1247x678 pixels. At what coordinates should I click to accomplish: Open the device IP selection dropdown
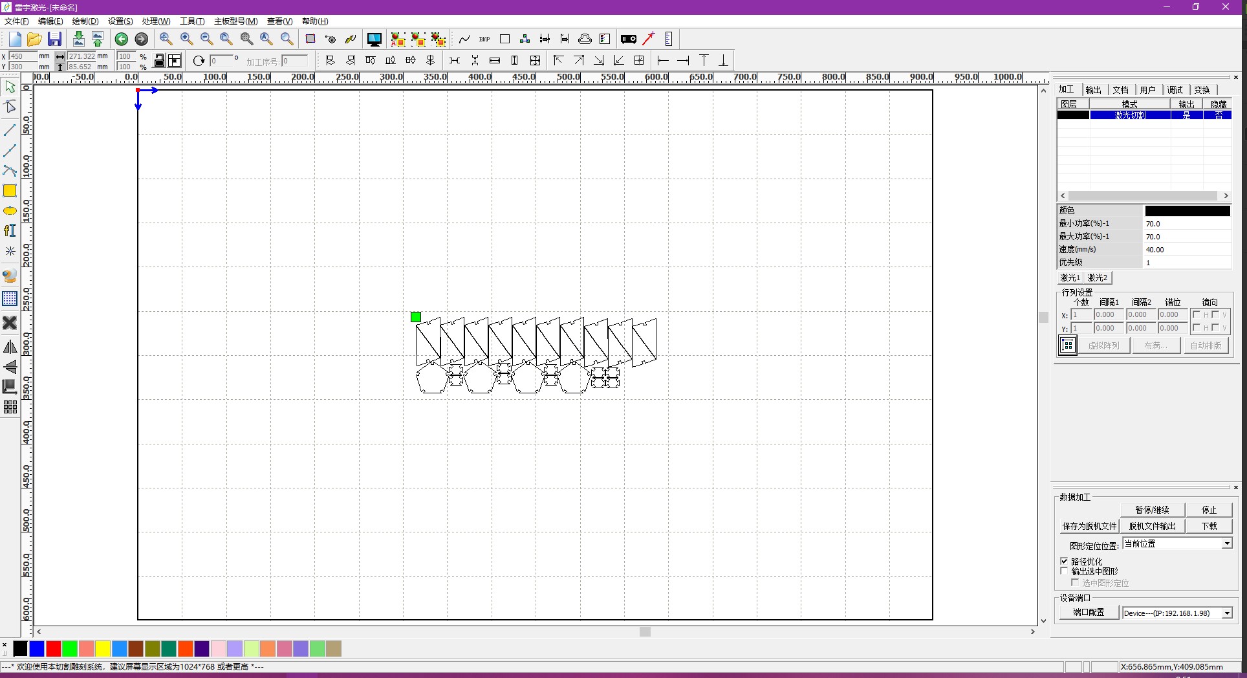pyautogui.click(x=1227, y=613)
